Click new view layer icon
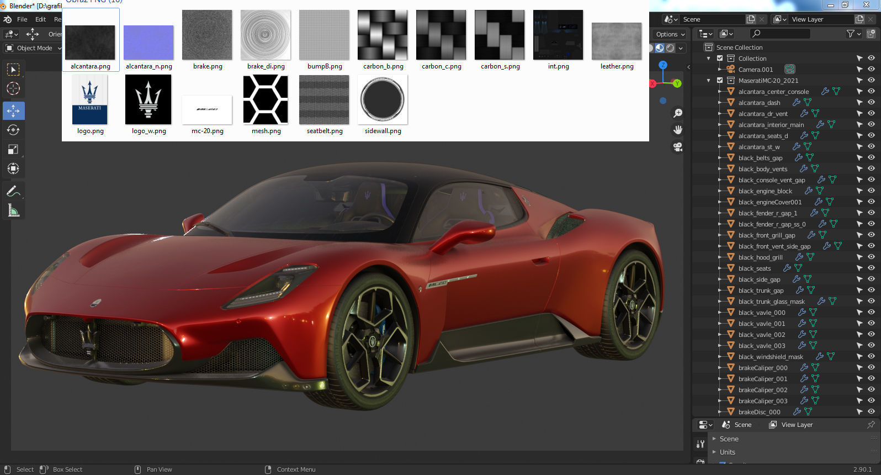This screenshot has width=881, height=475. pos(859,19)
